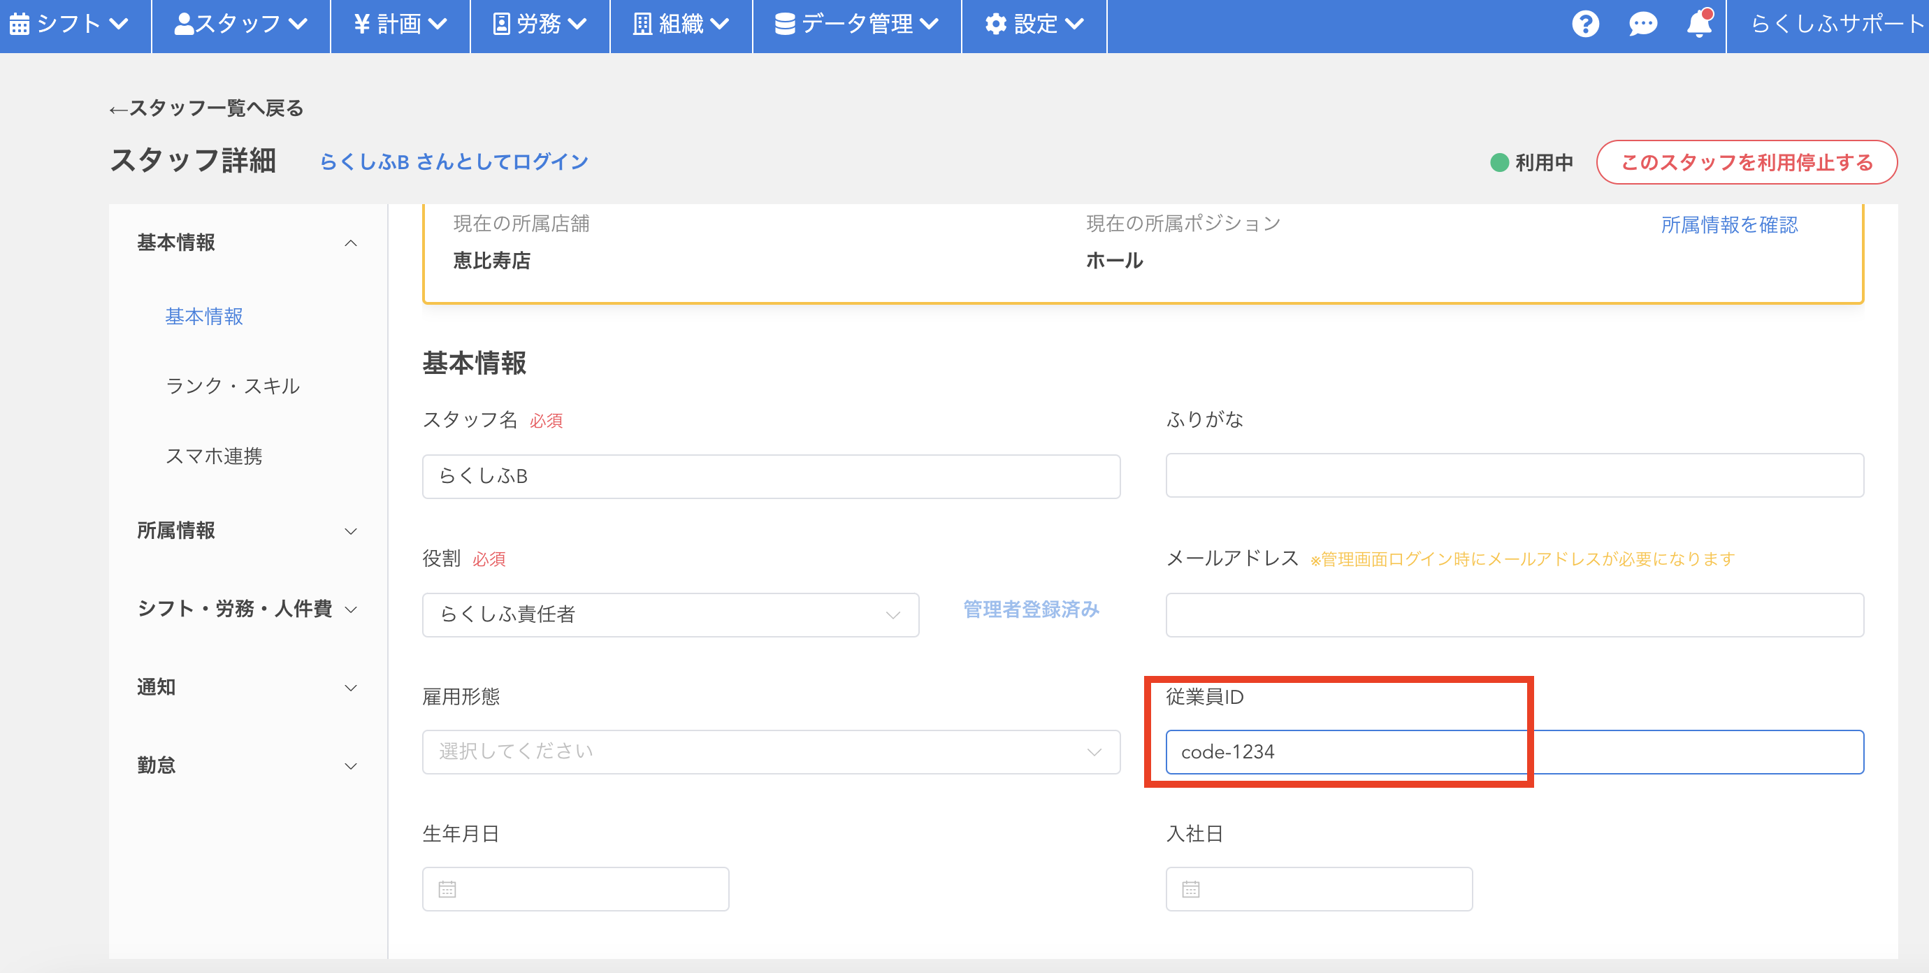Click the gear icon in the 設定 menu

[995, 24]
